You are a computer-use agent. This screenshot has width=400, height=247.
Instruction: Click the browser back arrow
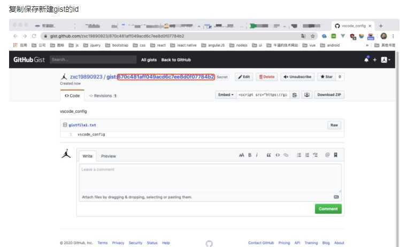point(16,36)
